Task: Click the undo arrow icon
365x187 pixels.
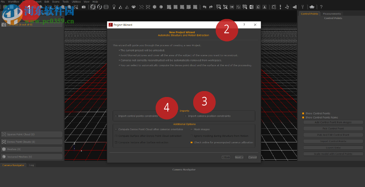Action: click(x=204, y=7)
